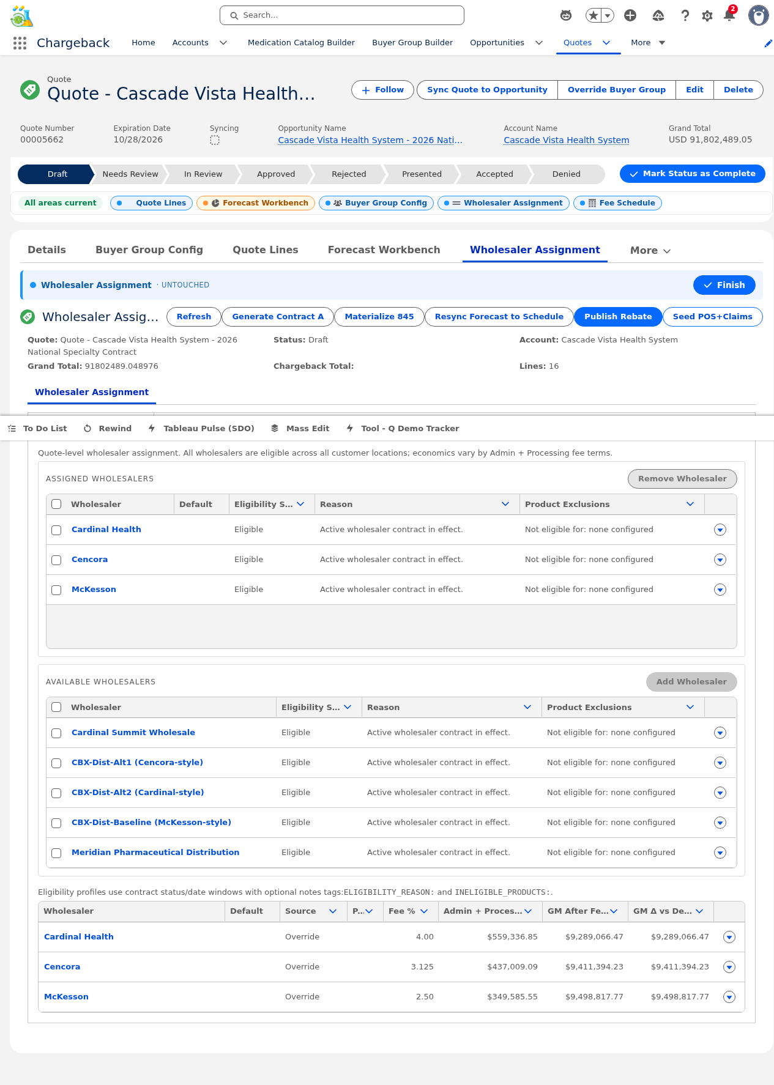Screen dimensions: 774x1085
Task: Open the Trailhead salesforce icon
Action: [x=658, y=15]
